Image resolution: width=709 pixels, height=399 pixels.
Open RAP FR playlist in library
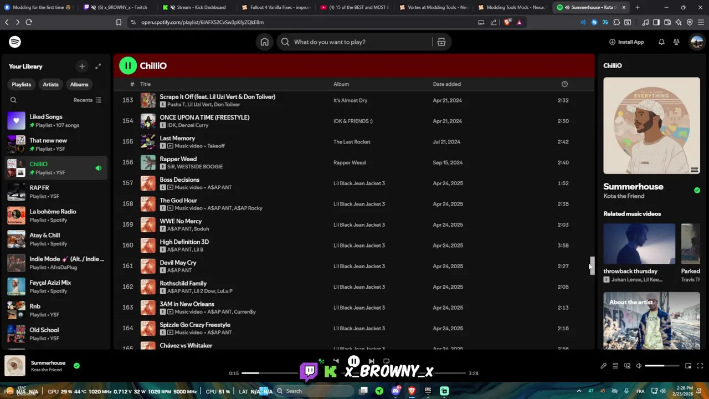55,192
